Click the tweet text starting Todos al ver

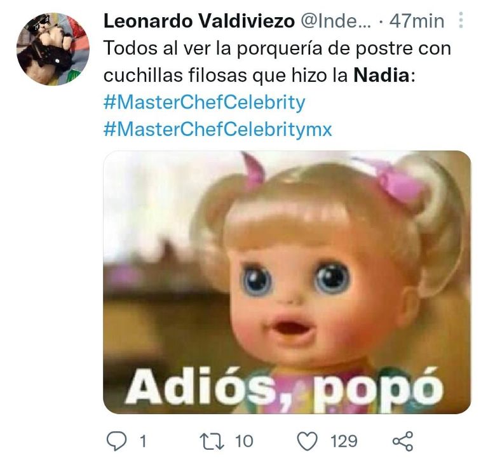(x=277, y=62)
